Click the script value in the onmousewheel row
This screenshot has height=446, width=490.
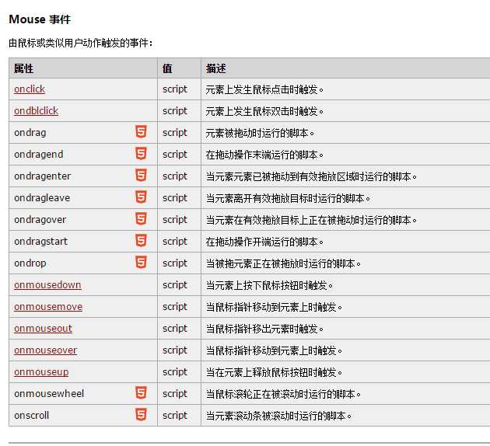pyautogui.click(x=175, y=394)
